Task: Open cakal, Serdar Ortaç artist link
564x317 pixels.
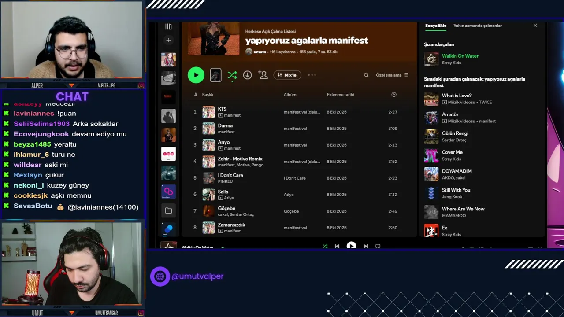Action: pyautogui.click(x=236, y=214)
